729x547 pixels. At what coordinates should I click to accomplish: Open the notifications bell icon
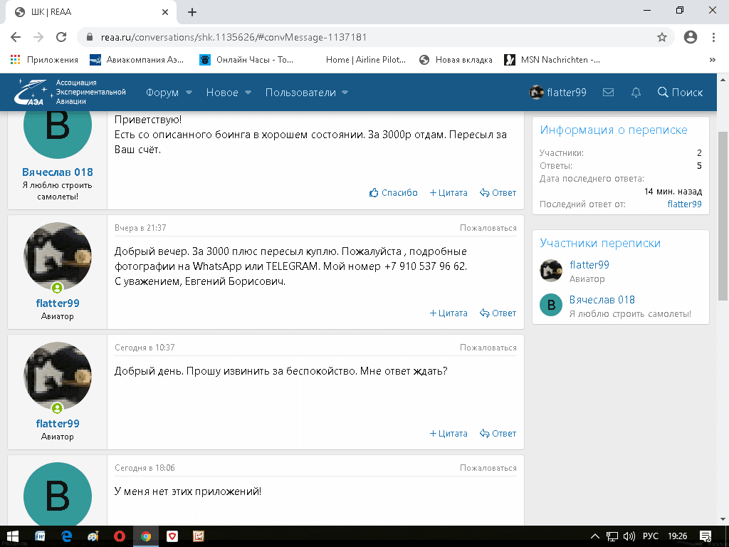[x=636, y=93]
